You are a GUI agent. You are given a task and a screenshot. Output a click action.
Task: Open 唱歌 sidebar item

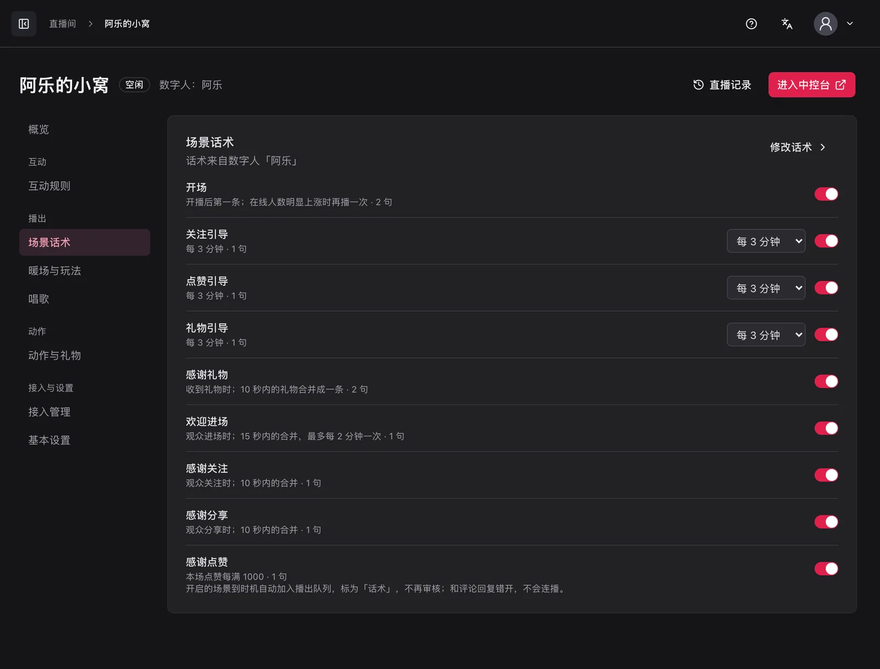(x=85, y=299)
